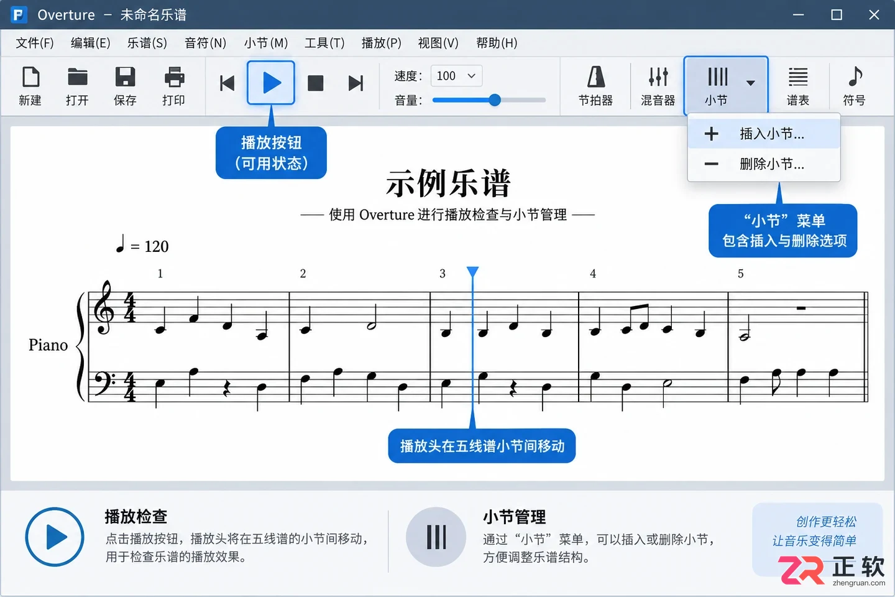Click the tempo marking = 120

tap(142, 246)
